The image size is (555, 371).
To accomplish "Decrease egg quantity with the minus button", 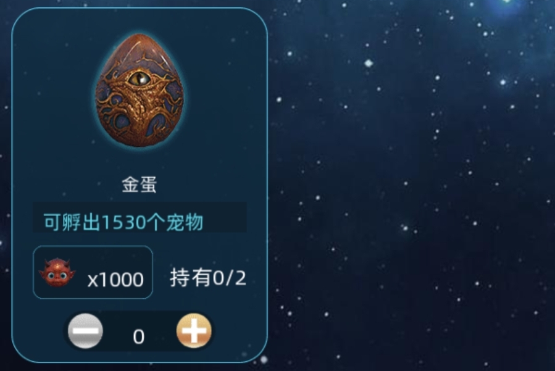I will click(85, 331).
